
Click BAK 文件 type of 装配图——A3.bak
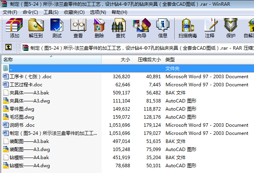175,141
